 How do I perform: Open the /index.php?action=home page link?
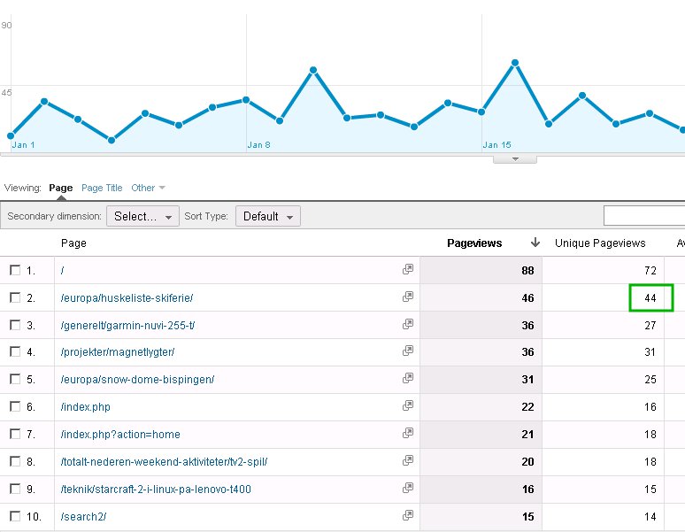tap(120, 434)
